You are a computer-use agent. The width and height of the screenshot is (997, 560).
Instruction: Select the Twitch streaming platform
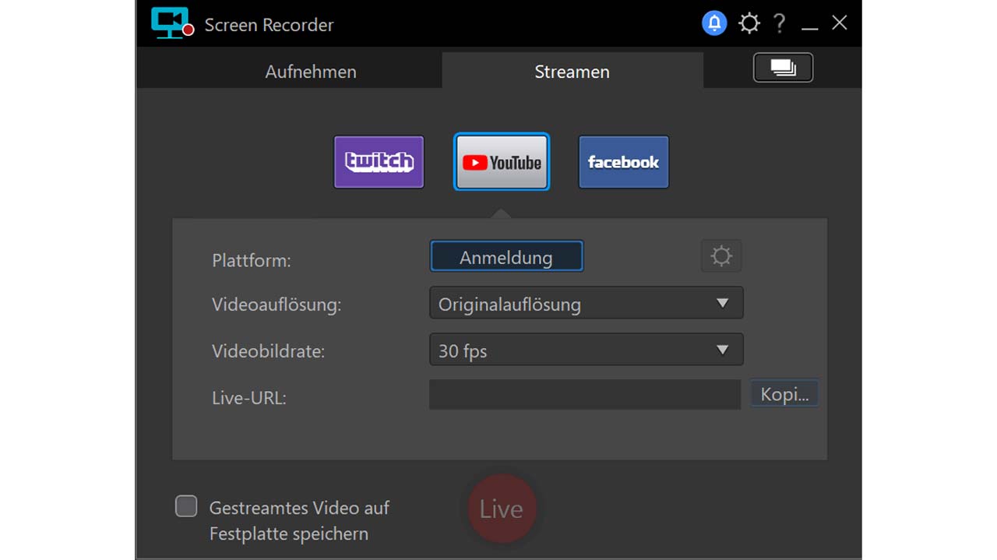(x=379, y=162)
